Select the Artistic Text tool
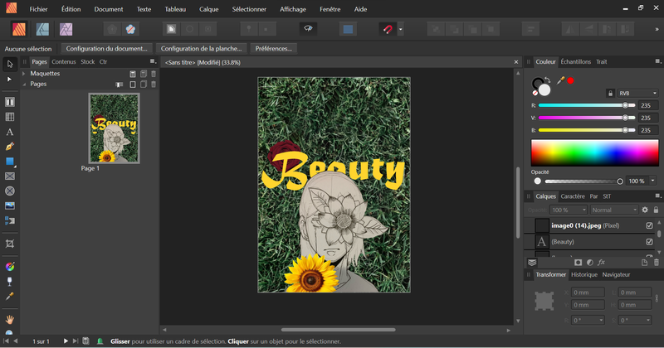The height and width of the screenshot is (348, 664). [x=10, y=132]
